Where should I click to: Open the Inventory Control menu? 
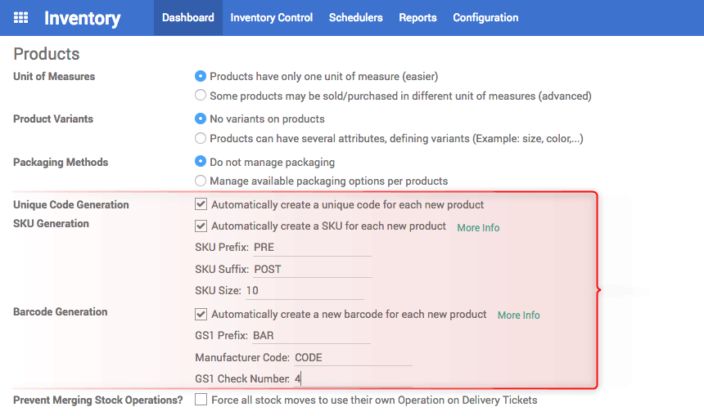coord(271,17)
